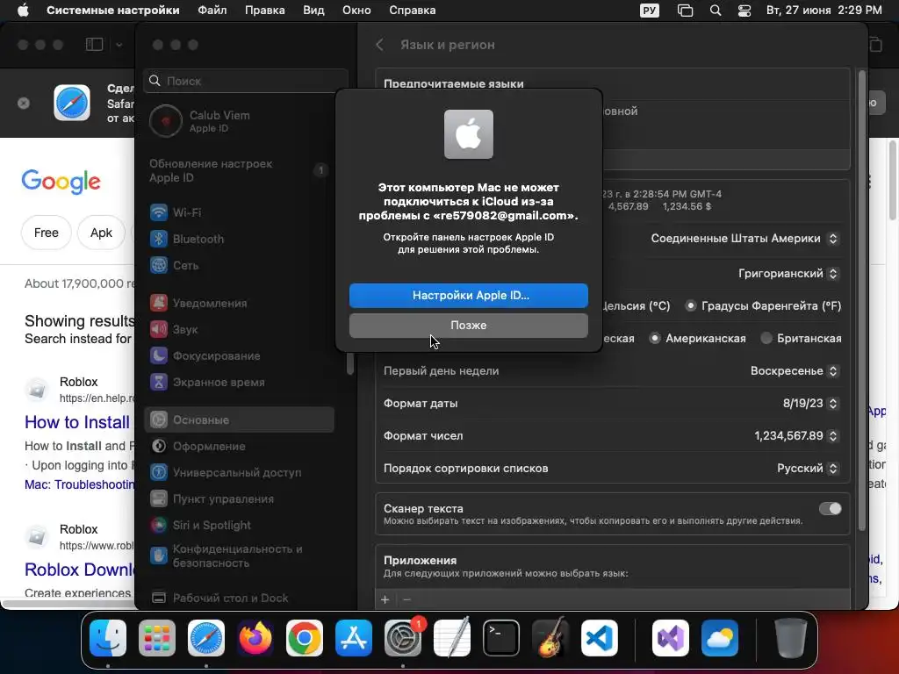This screenshot has width=899, height=674.
Task: Open the Справка menu
Action: point(413,11)
